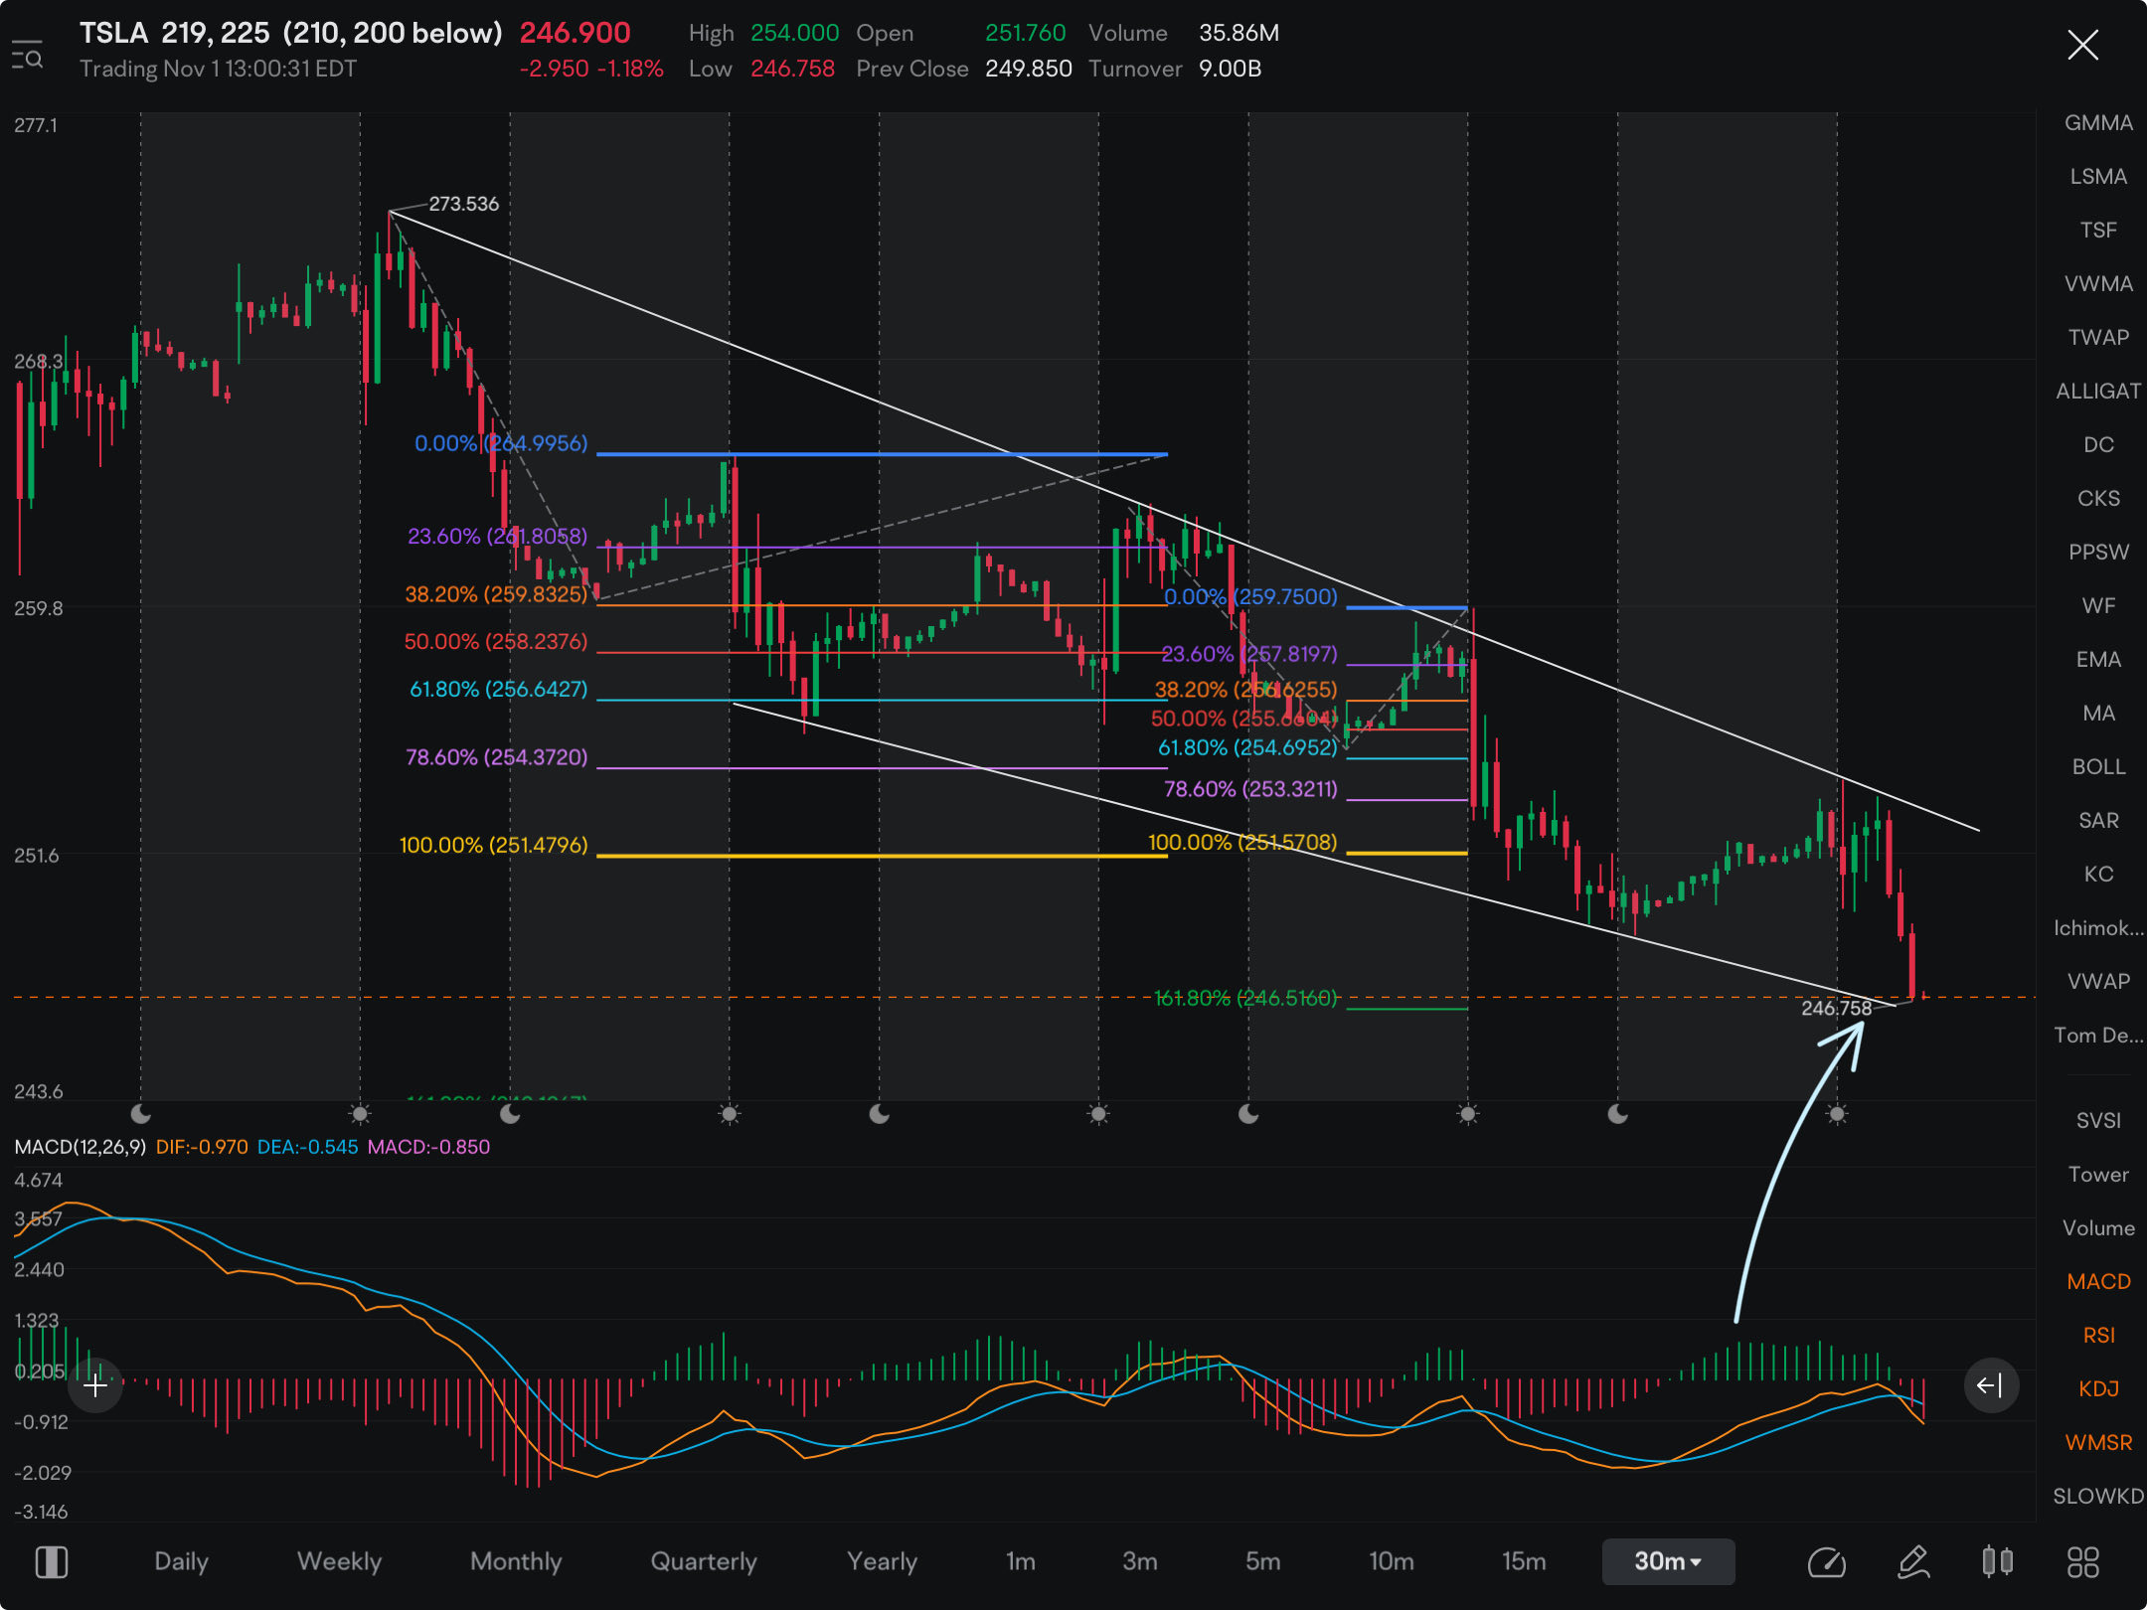The height and width of the screenshot is (1610, 2147).
Task: Select the 273.536 high price label
Action: [x=463, y=204]
